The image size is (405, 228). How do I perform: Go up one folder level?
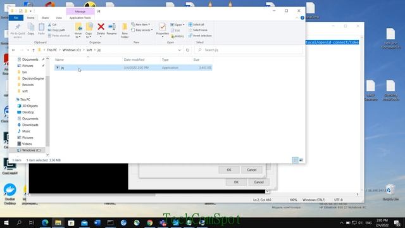pos(34,50)
